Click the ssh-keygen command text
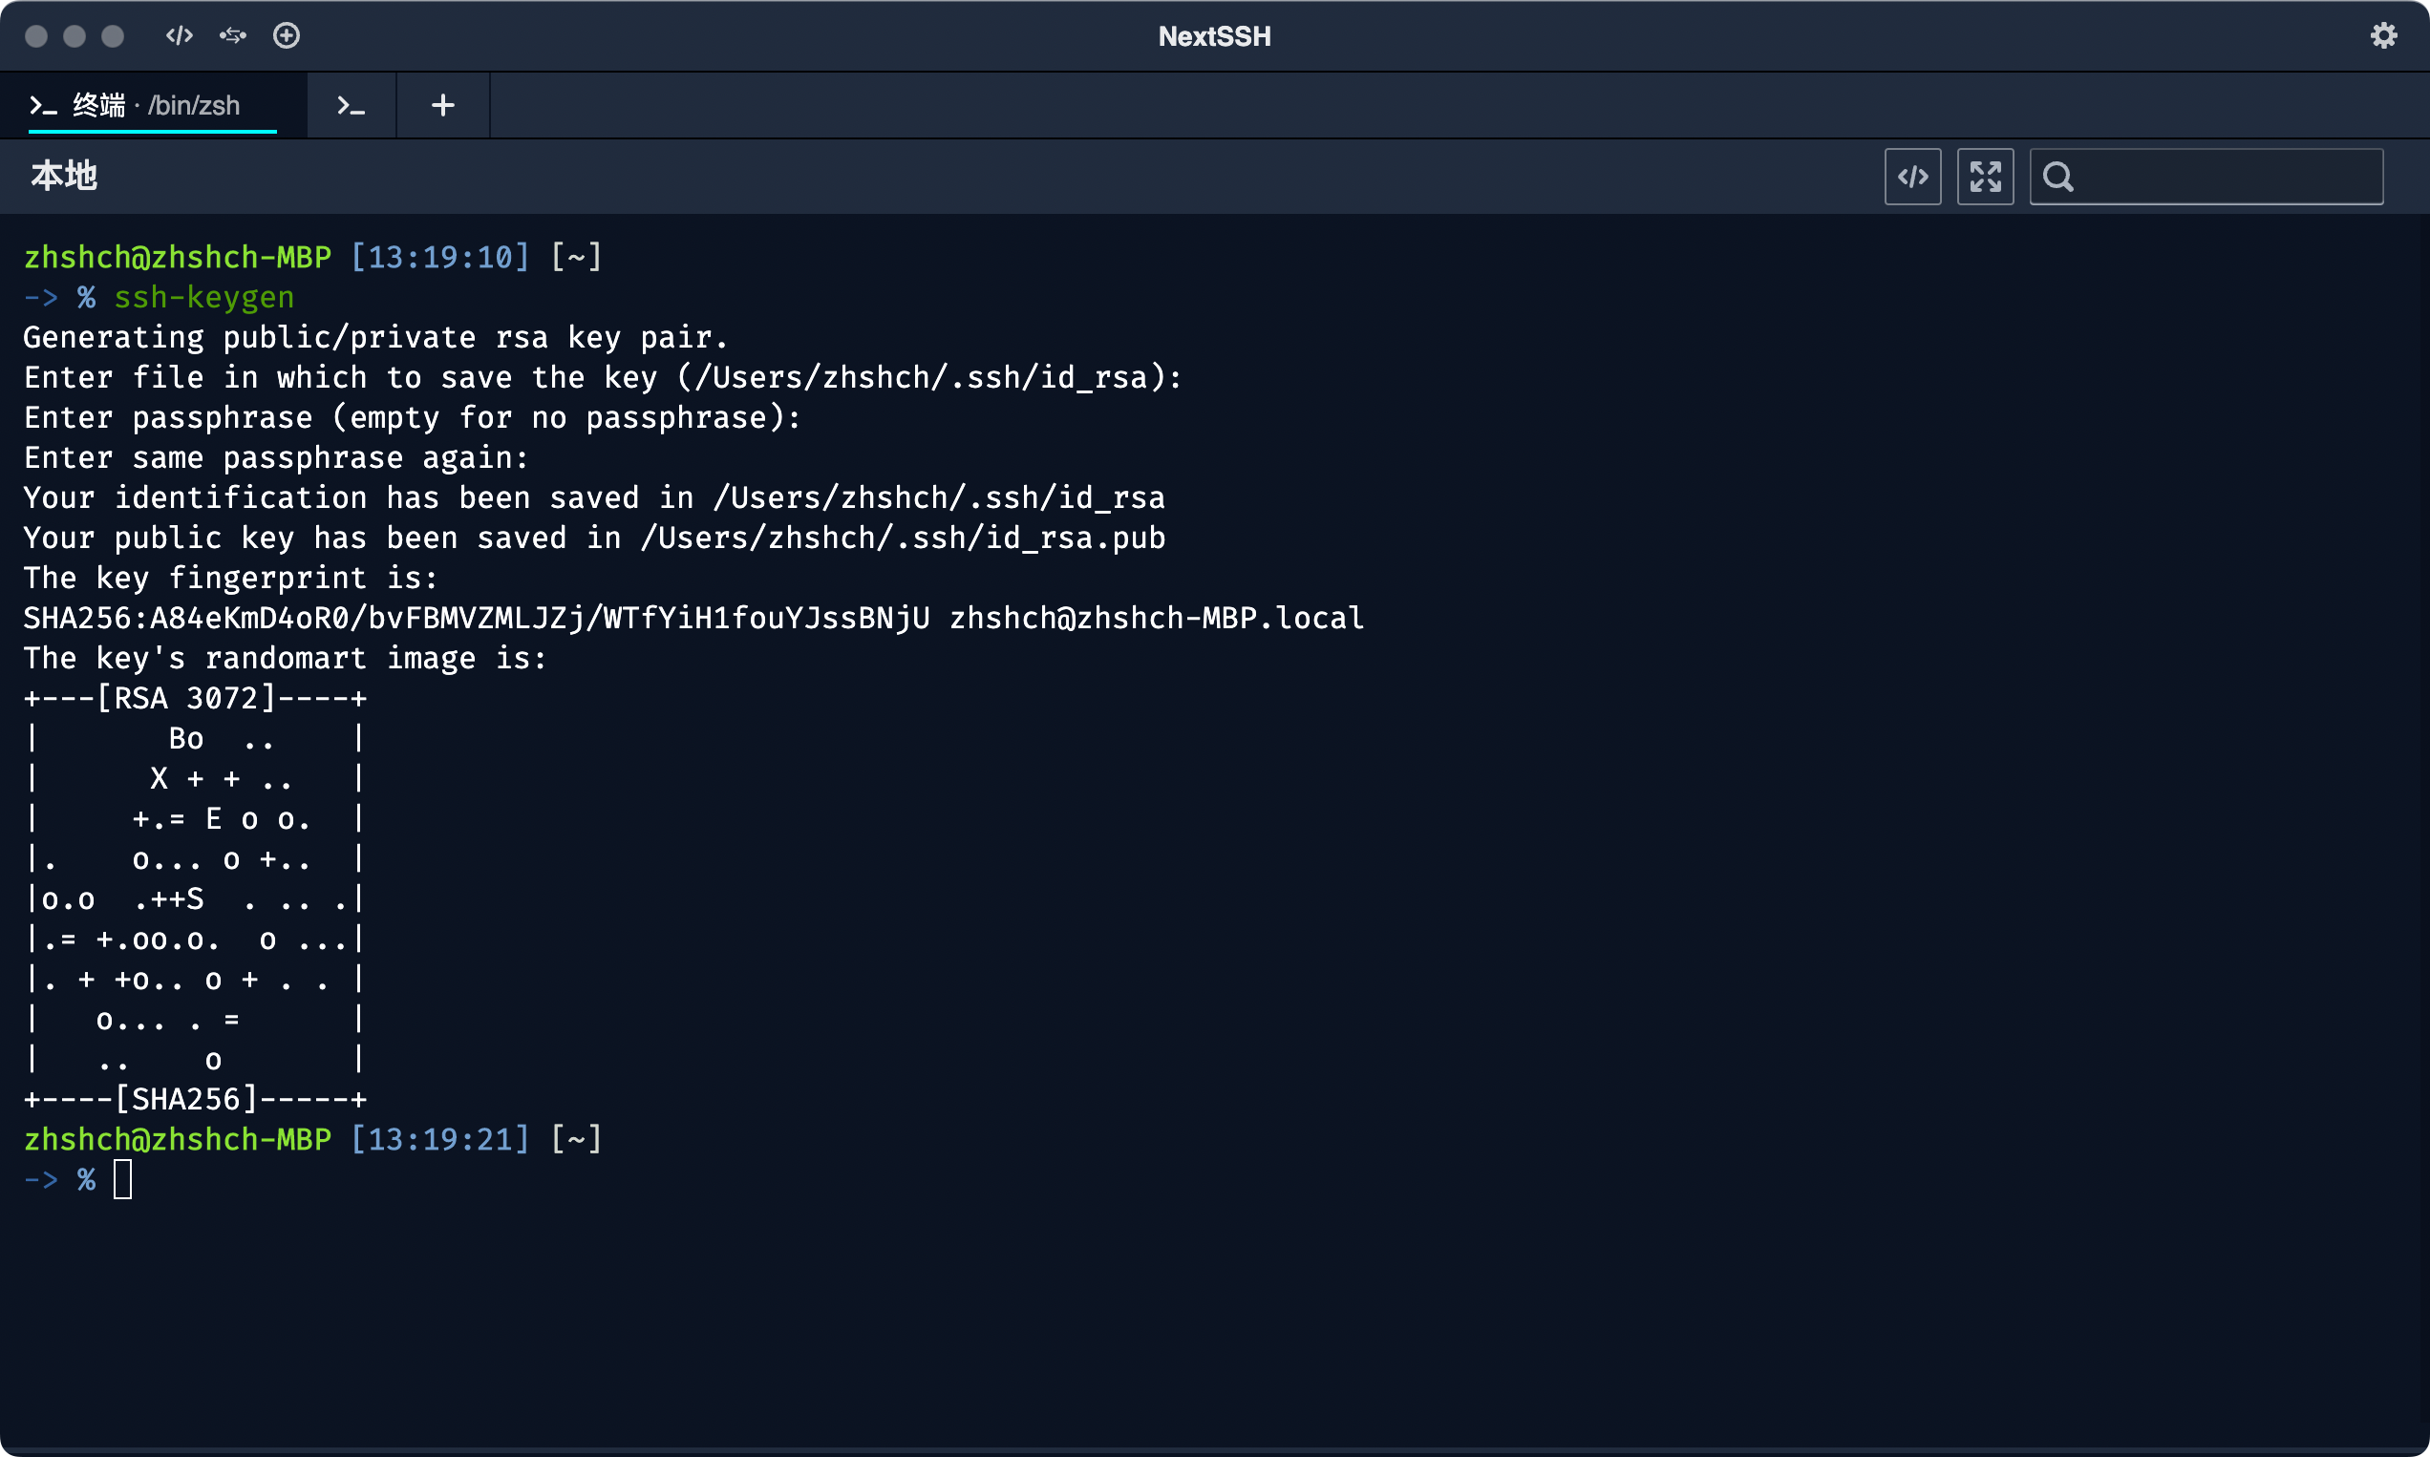Viewport: 2430px width, 1457px height. click(x=204, y=298)
